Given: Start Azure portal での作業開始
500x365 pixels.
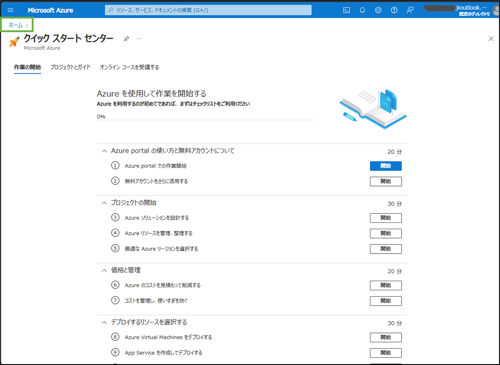Looking at the screenshot, I should 385,166.
